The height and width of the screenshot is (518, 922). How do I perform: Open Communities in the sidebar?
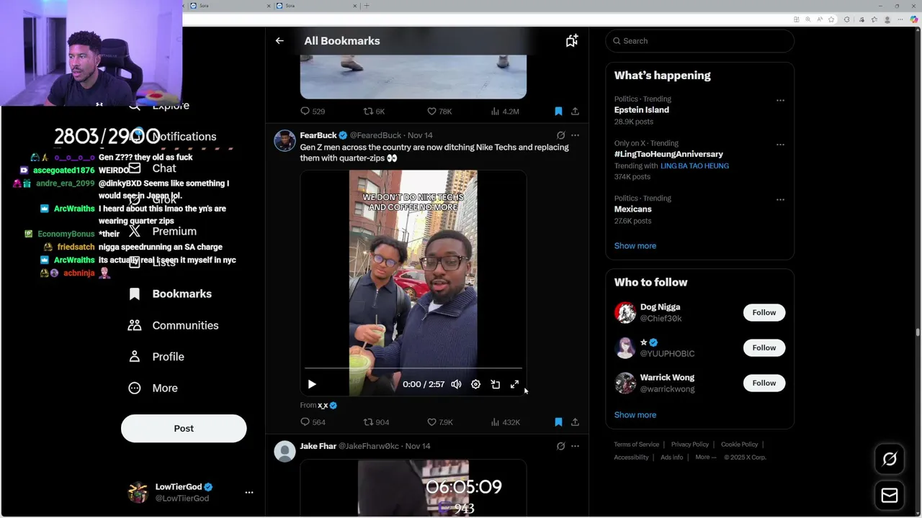point(174,326)
